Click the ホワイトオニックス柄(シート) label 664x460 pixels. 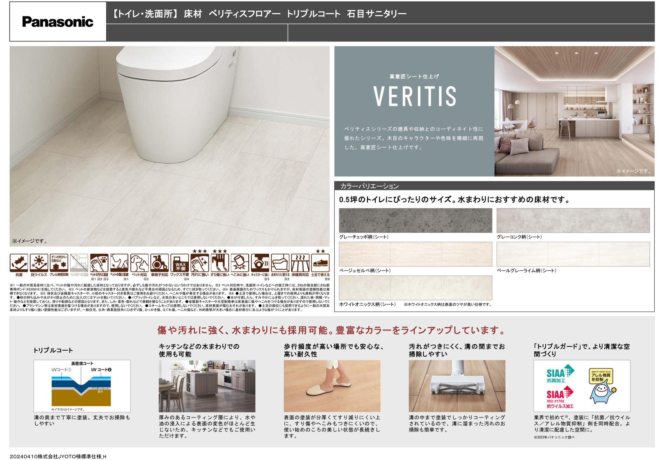click(367, 304)
